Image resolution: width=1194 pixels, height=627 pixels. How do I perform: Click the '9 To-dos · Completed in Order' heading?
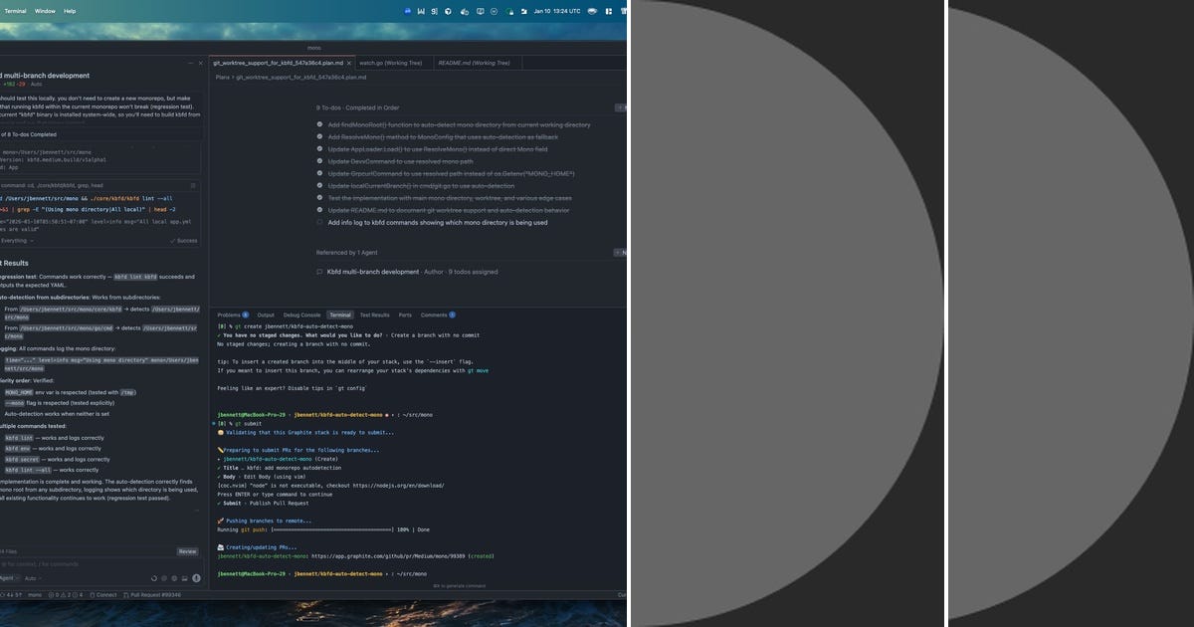(358, 106)
